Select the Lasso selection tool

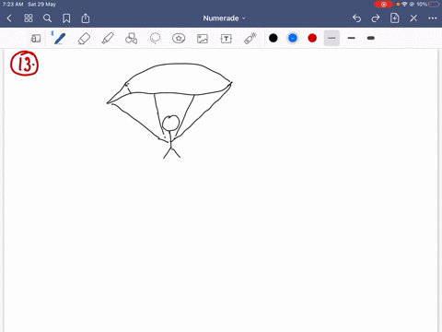click(x=155, y=39)
